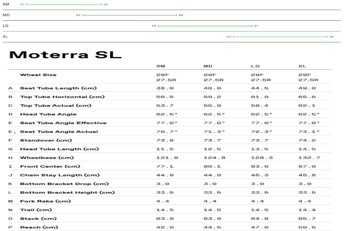
Task: Select the SM label in the height chart
Action: pyautogui.click(x=6, y=4)
